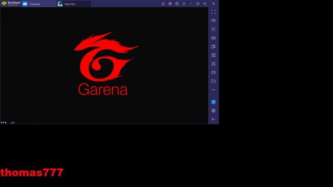
Task: Click the Garena dragon logo
Action: pyautogui.click(x=106, y=57)
